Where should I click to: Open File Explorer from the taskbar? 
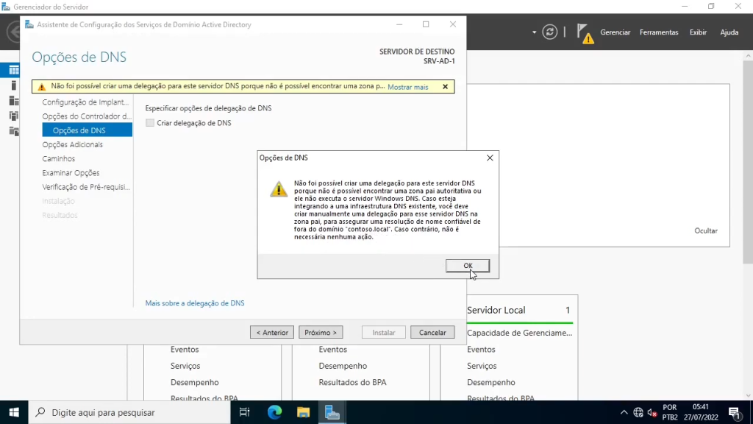[x=303, y=412]
